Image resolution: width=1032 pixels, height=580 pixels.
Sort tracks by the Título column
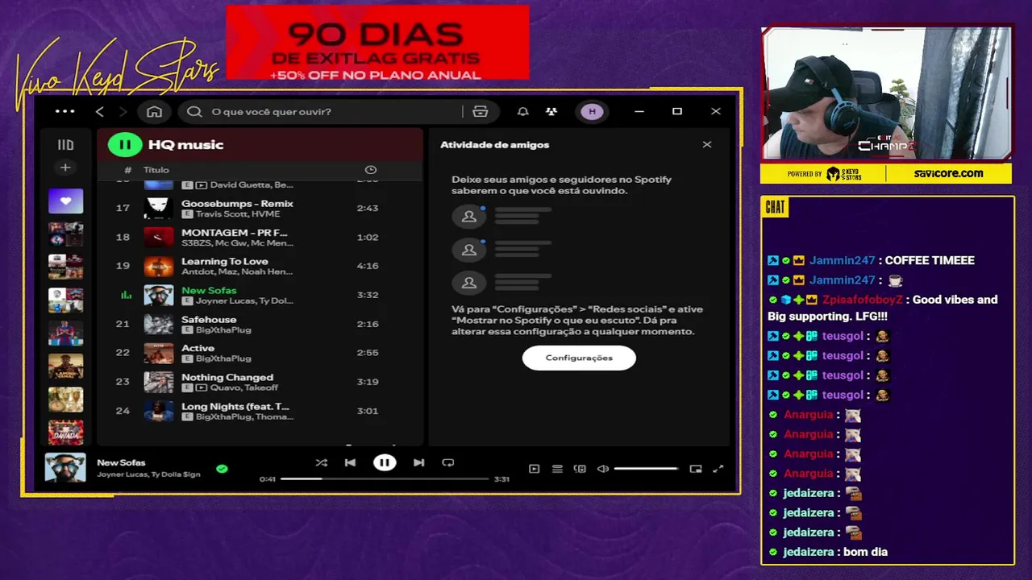click(x=156, y=170)
